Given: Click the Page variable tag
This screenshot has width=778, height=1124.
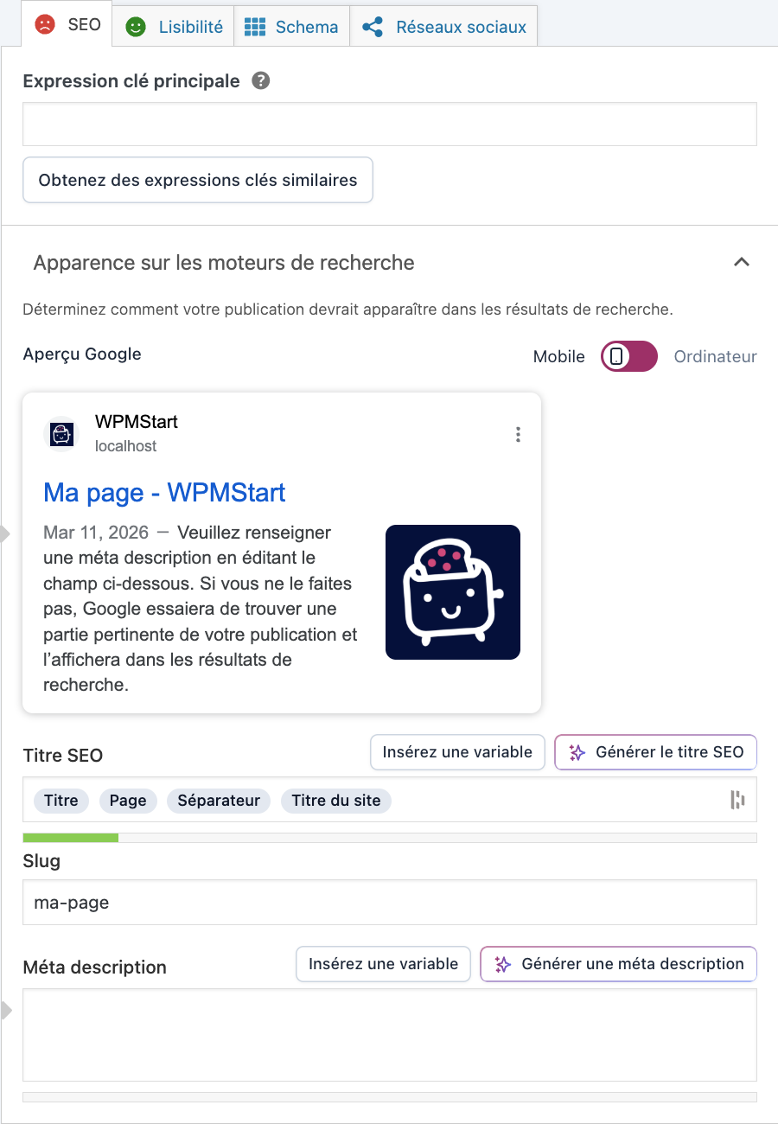Looking at the screenshot, I should point(128,801).
